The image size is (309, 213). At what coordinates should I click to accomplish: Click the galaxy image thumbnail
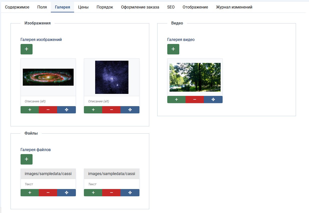[x=48, y=77]
